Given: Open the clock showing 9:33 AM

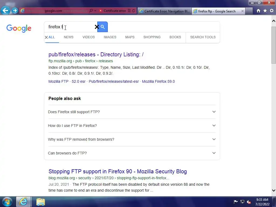Looking at the screenshot, I should 262,202.
